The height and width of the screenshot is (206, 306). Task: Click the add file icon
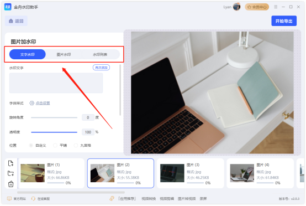[10, 163]
